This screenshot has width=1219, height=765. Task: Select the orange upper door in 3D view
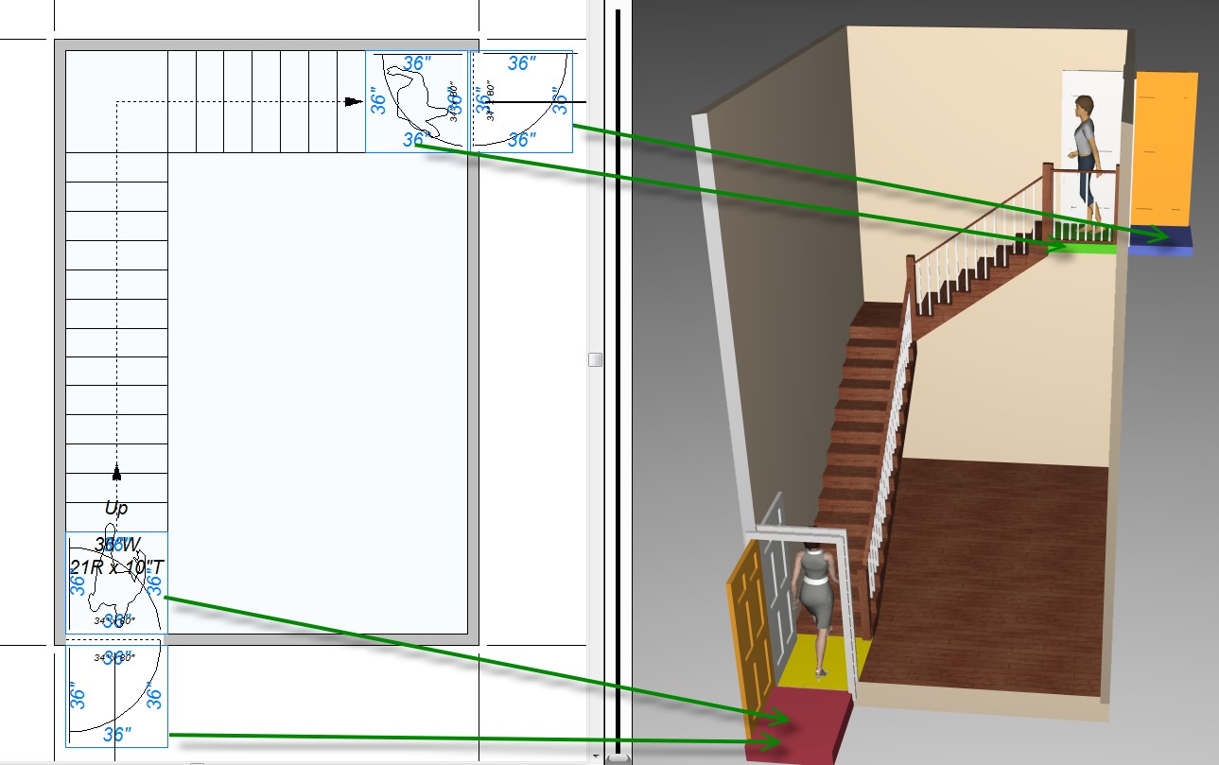(x=1164, y=150)
